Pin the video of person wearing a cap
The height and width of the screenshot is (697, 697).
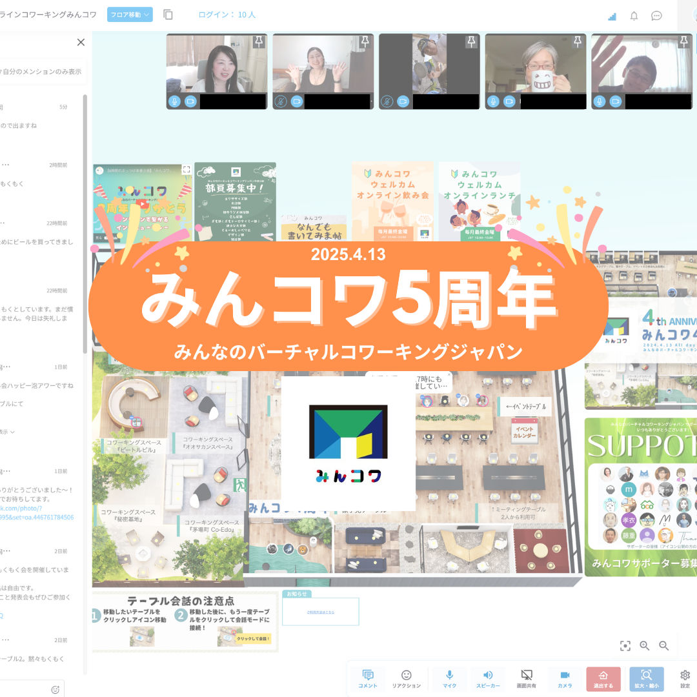click(x=471, y=42)
